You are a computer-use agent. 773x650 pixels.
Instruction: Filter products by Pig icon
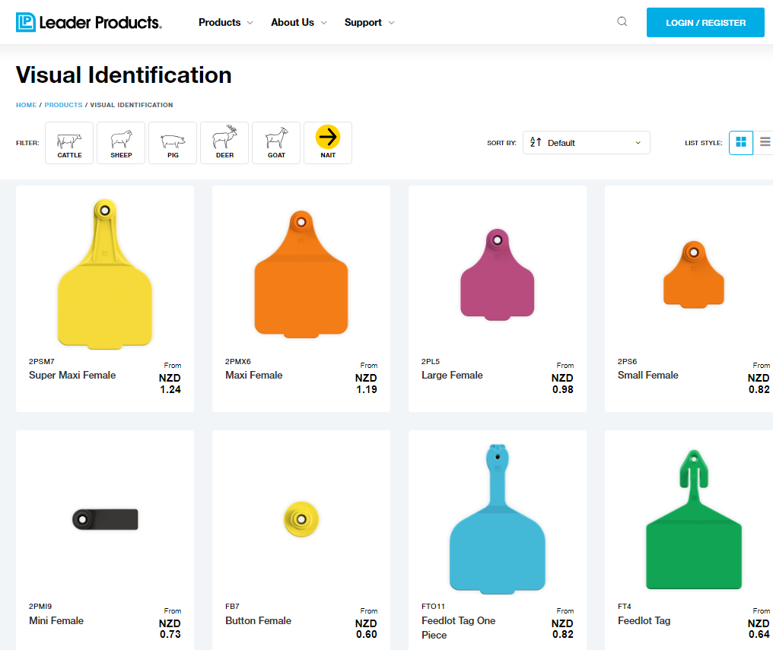173,143
